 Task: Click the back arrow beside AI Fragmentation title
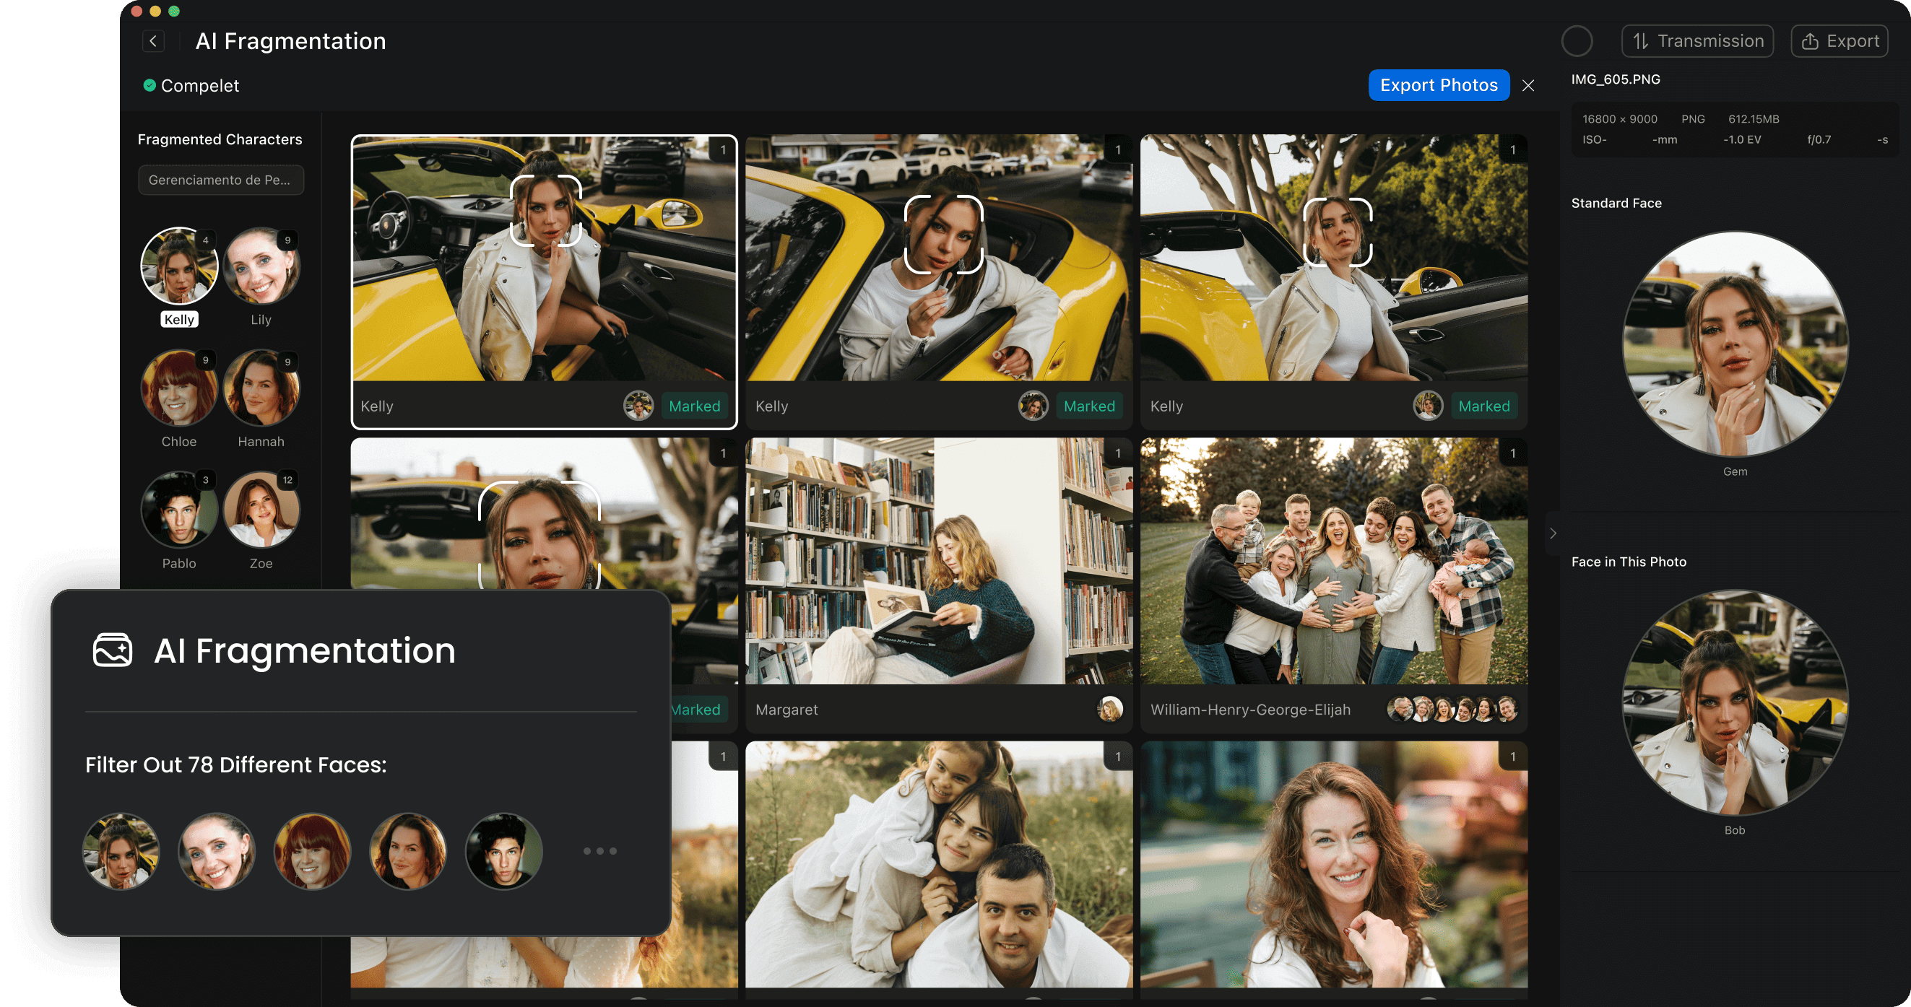tap(153, 40)
